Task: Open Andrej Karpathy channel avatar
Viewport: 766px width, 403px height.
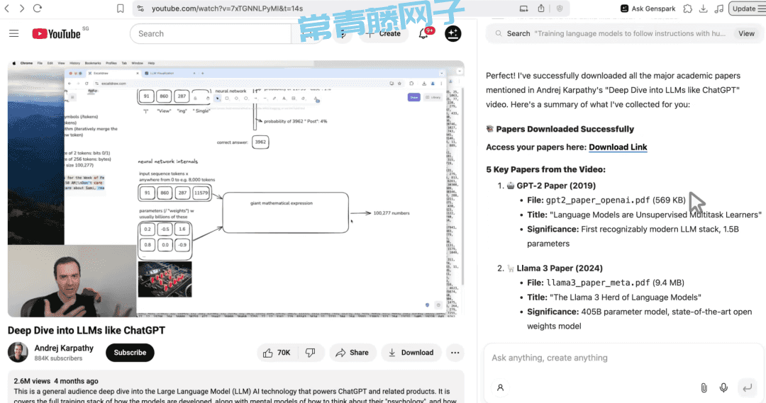Action: point(18,352)
